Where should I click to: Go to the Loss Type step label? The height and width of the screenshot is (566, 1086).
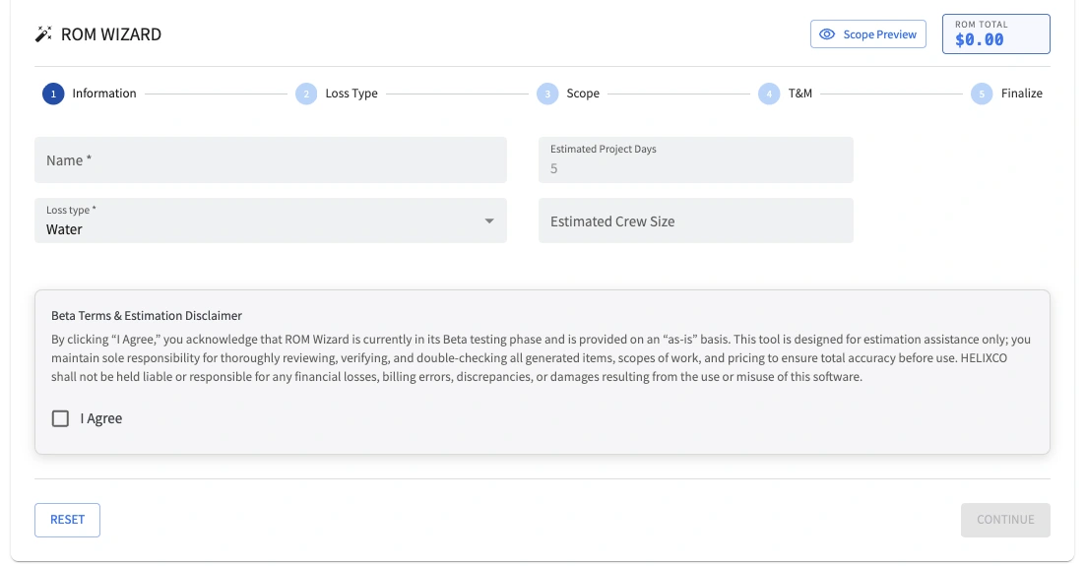tap(351, 94)
